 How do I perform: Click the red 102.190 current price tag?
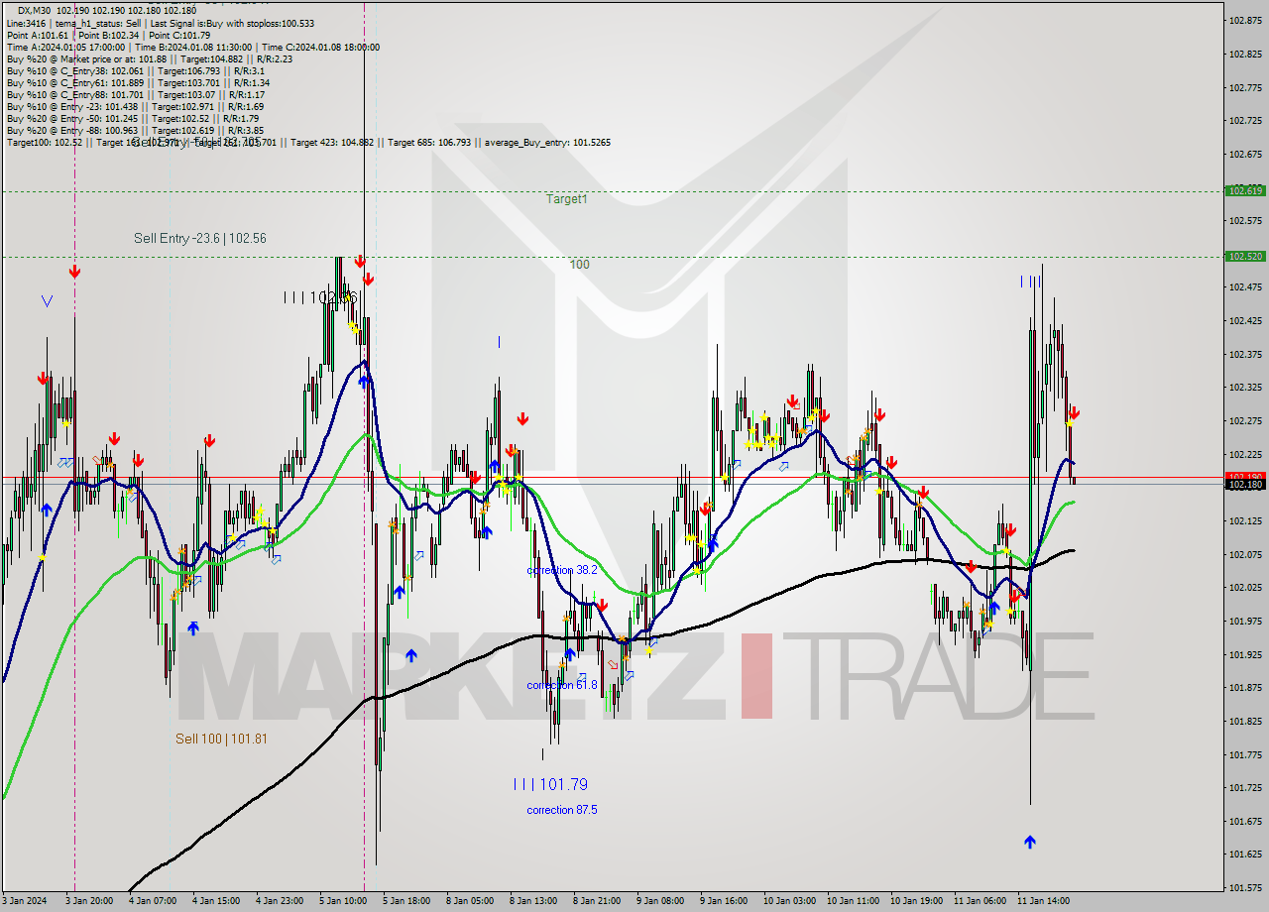1245,477
